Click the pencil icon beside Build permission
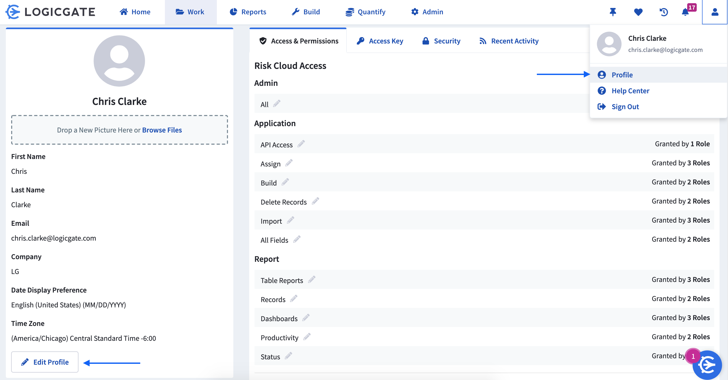Screen dimensions: 728x380 click(x=285, y=182)
